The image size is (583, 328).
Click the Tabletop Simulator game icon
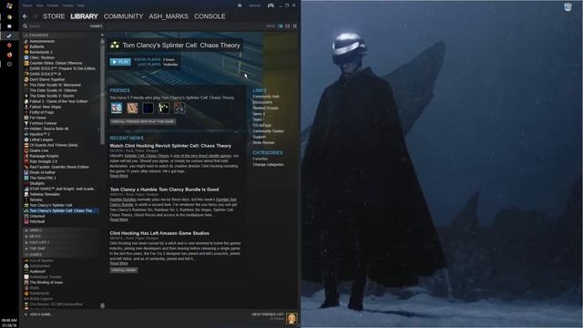click(x=26, y=194)
